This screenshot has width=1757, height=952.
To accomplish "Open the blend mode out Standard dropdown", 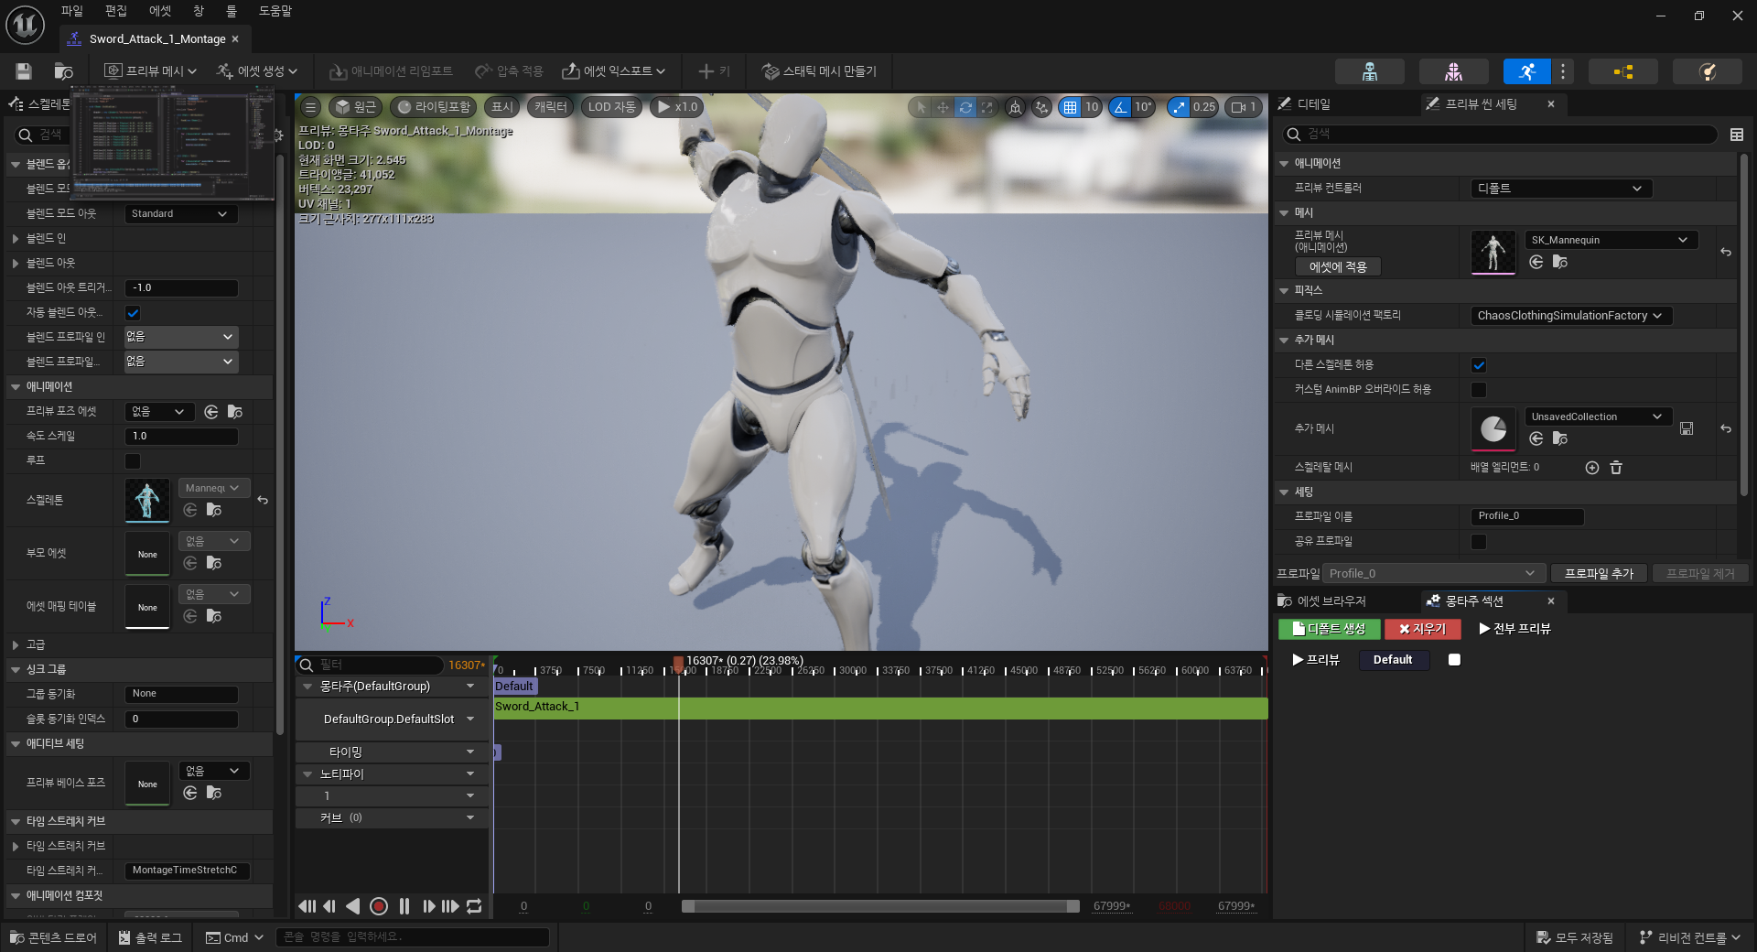I will [x=181, y=213].
